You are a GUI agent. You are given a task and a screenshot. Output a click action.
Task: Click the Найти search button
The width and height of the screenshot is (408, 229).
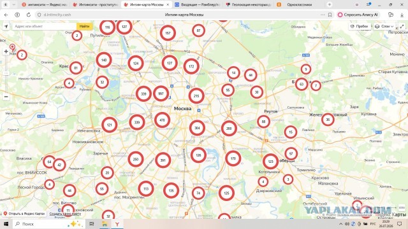pyautogui.click(x=84, y=26)
